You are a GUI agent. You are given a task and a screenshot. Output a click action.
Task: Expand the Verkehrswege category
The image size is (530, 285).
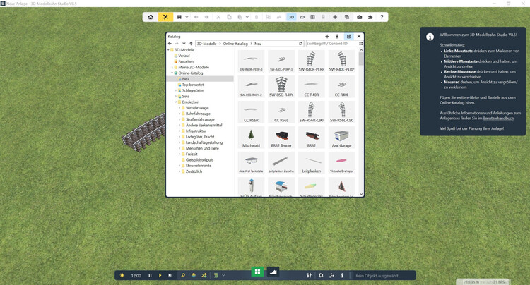click(x=179, y=107)
